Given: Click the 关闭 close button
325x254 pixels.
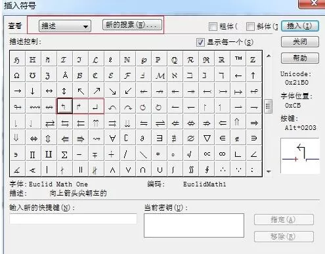Looking at the screenshot, I should click(300, 41).
